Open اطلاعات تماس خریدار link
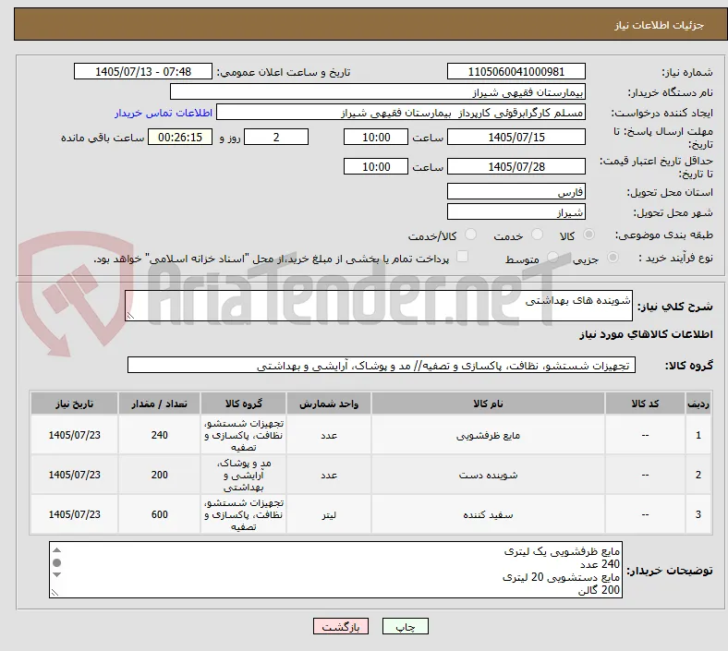The width and height of the screenshot is (728, 651). (x=164, y=113)
